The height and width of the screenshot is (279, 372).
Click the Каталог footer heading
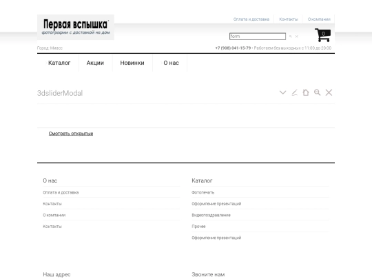202,180
